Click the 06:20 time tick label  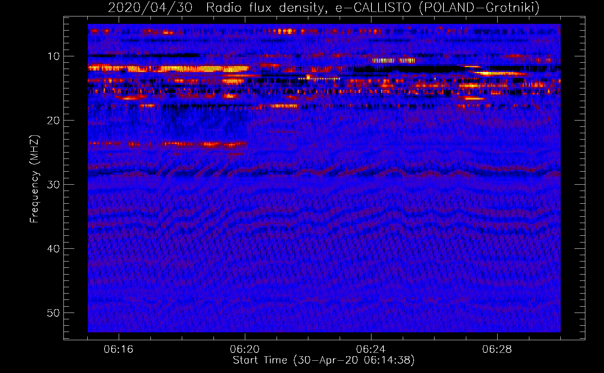pos(245,350)
